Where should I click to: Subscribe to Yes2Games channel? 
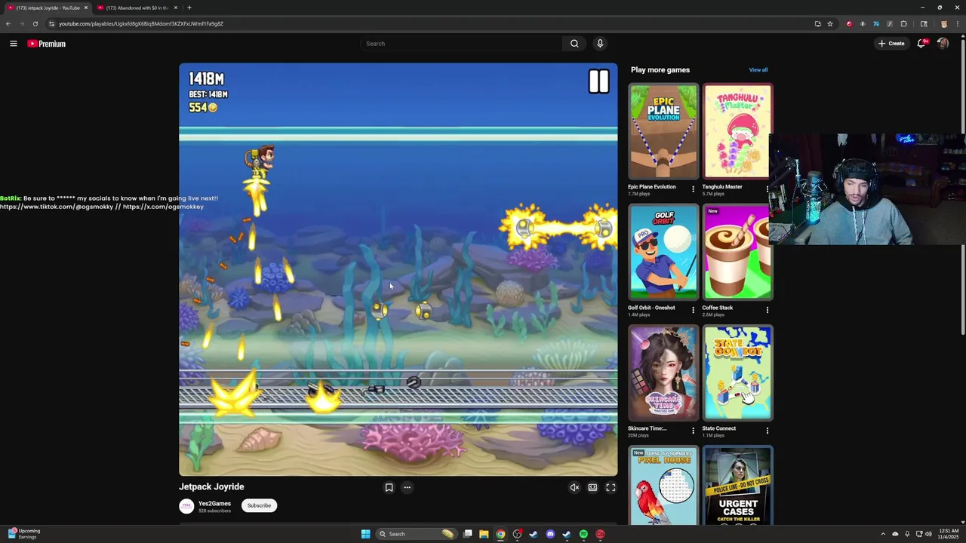click(x=259, y=505)
